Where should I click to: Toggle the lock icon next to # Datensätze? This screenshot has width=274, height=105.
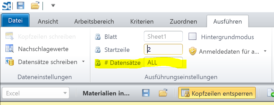point(98,62)
